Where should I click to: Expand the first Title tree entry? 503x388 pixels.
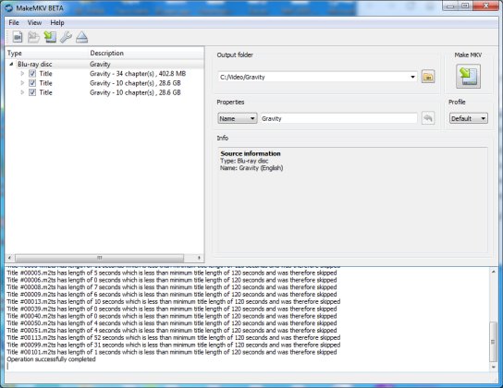point(22,74)
